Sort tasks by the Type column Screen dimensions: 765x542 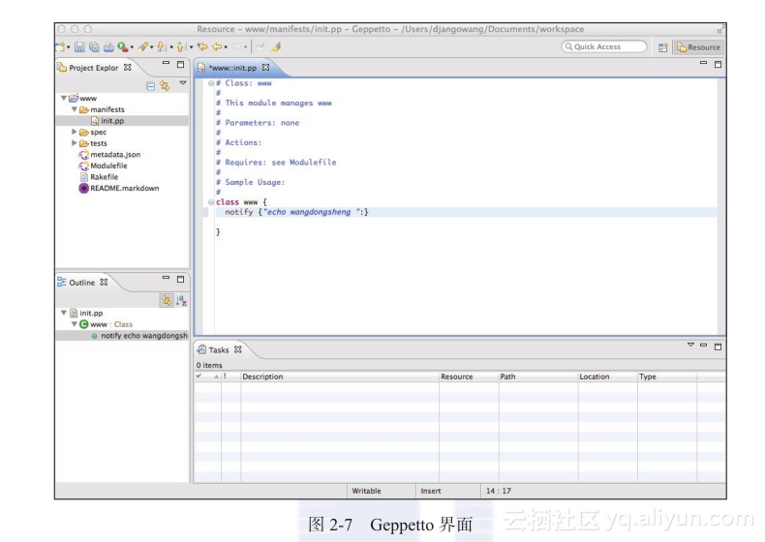coord(667,376)
